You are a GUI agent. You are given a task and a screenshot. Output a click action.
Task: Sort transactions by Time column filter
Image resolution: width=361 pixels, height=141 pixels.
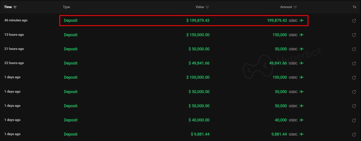tap(15, 7)
